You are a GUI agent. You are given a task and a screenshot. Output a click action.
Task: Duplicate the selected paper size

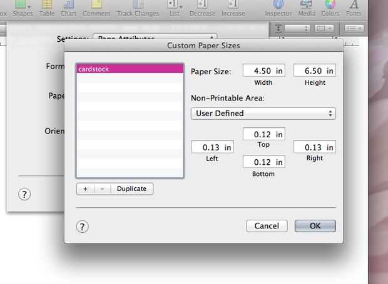pyautogui.click(x=131, y=189)
